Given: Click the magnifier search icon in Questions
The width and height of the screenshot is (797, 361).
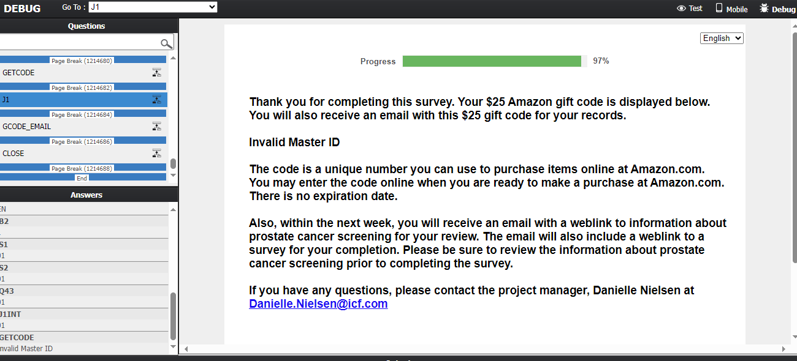Looking at the screenshot, I should pos(166,43).
